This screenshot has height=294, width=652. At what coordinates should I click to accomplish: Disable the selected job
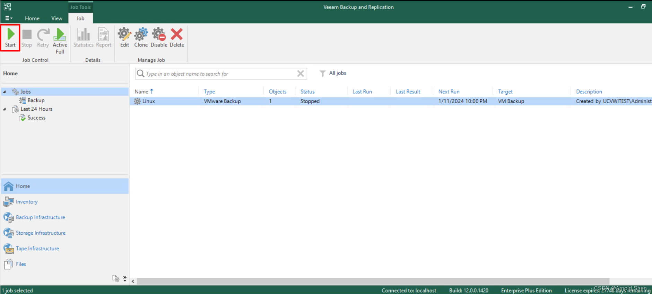click(x=159, y=38)
